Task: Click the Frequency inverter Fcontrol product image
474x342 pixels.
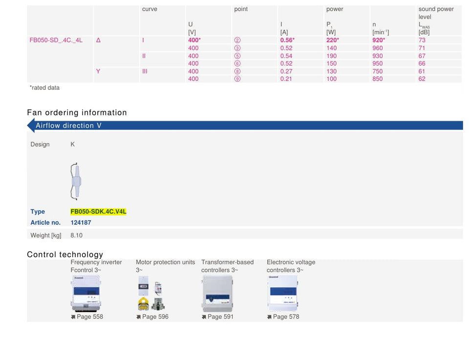Action: (86, 293)
